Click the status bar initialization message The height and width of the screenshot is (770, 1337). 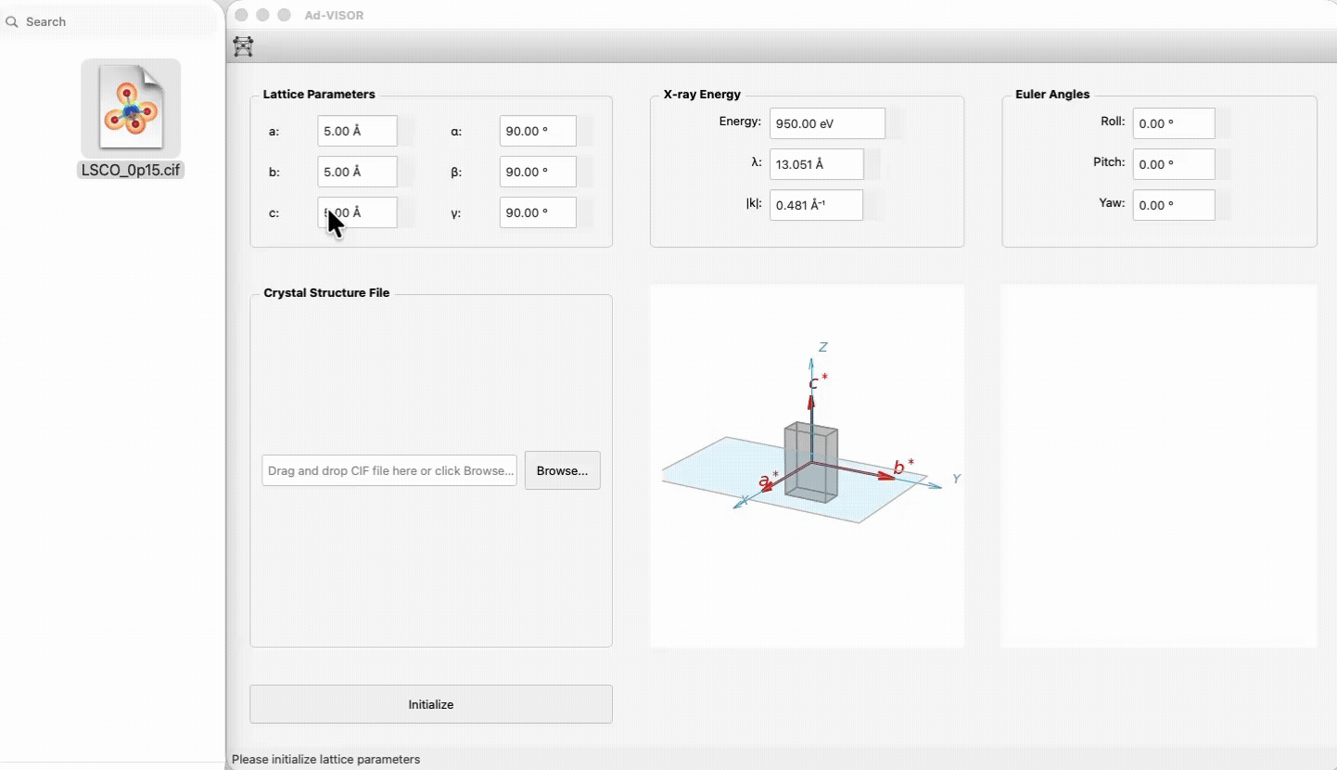(x=325, y=759)
